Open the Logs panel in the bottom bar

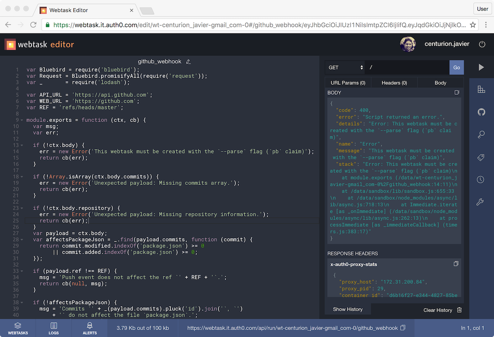click(x=54, y=328)
